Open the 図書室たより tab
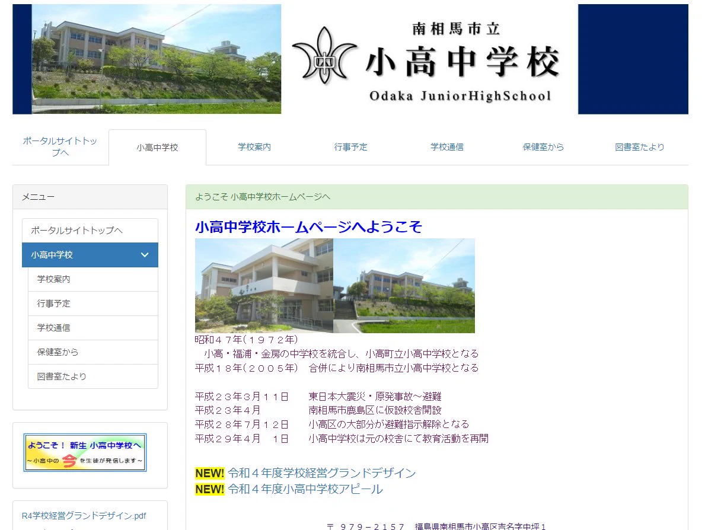705x530 pixels. click(x=640, y=147)
